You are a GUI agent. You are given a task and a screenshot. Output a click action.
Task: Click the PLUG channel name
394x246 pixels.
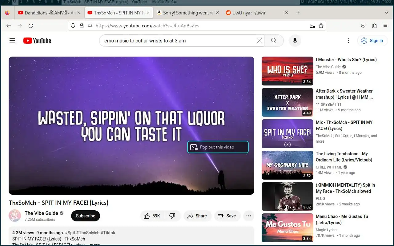pos(320,199)
